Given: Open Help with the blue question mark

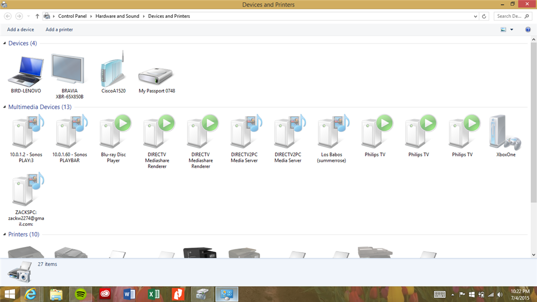Looking at the screenshot, I should click(528, 29).
